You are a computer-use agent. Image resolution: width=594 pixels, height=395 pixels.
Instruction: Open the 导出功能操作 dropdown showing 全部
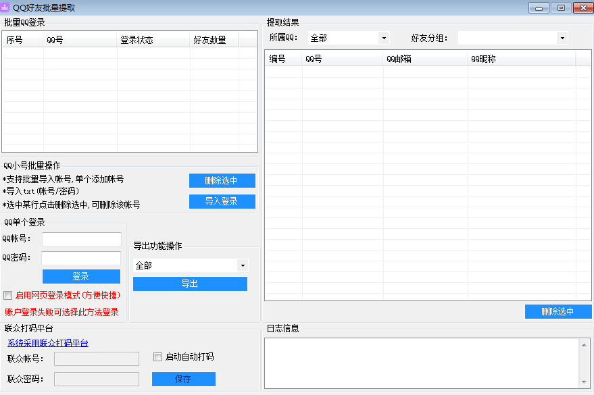(x=191, y=265)
